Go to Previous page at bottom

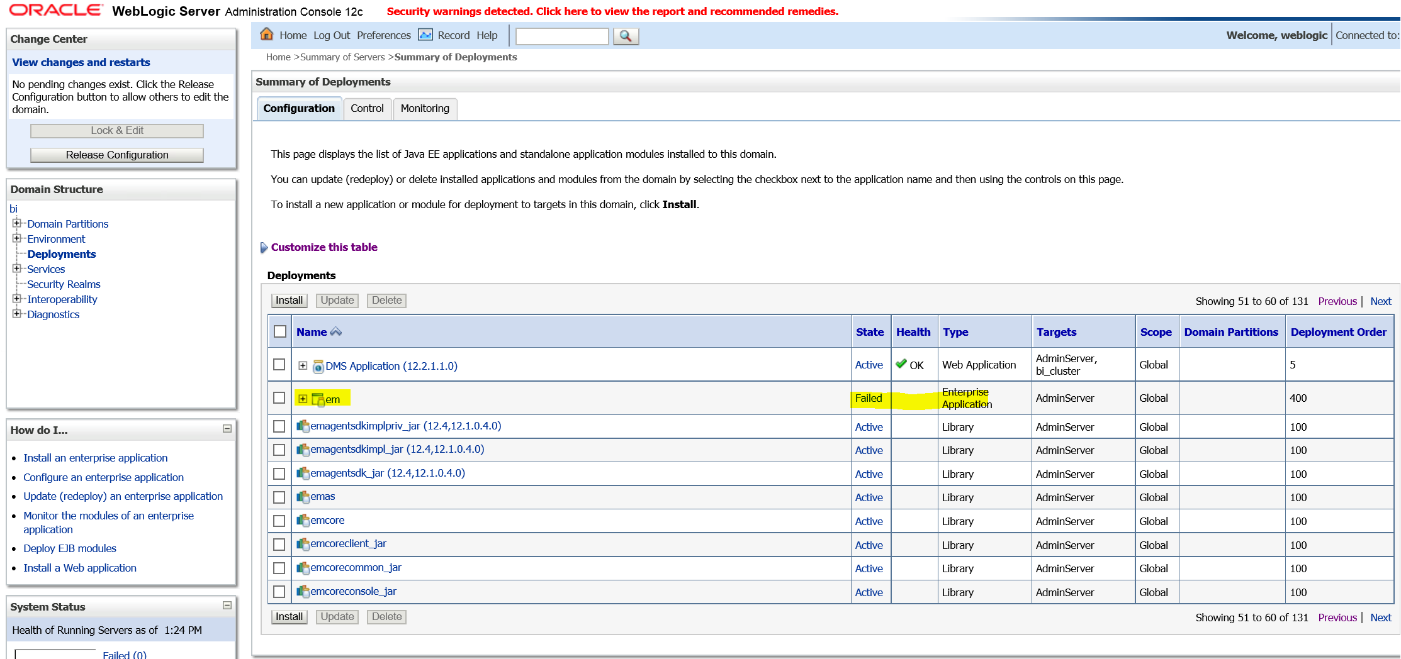[x=1337, y=617]
